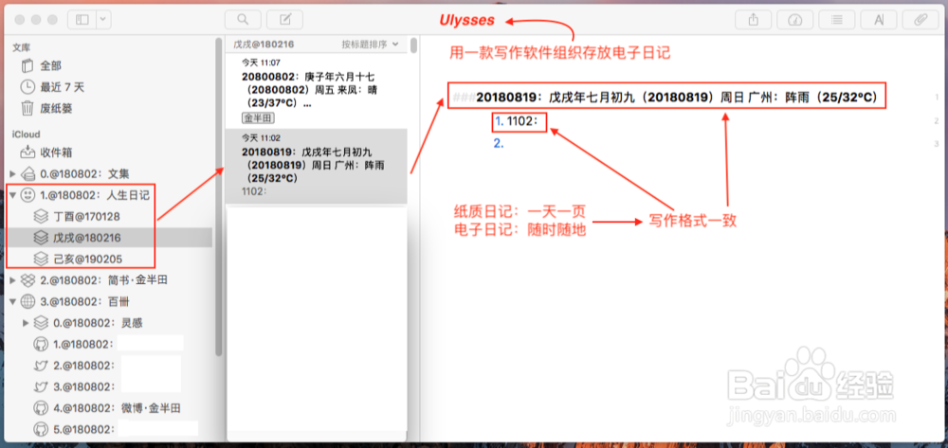Collapse the 1.@180802：人生日记 group

click(13, 195)
